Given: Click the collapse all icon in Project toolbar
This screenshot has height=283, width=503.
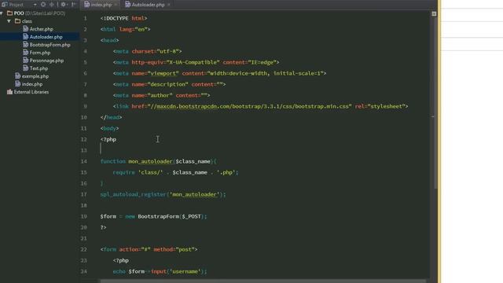Looking at the screenshot, I should coord(52,5).
